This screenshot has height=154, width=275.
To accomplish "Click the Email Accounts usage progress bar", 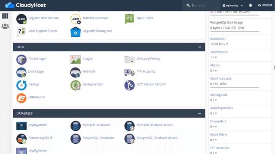I will click(235, 87).
